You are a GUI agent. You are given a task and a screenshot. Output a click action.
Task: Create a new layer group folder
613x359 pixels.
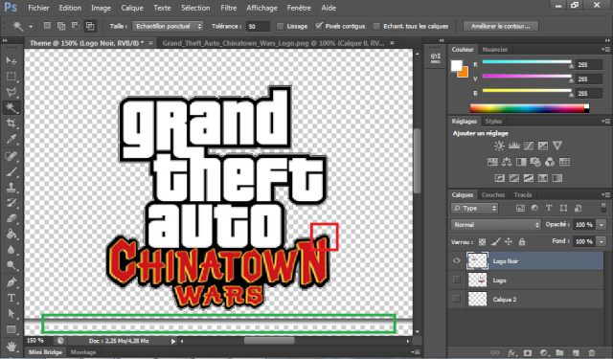coord(559,352)
